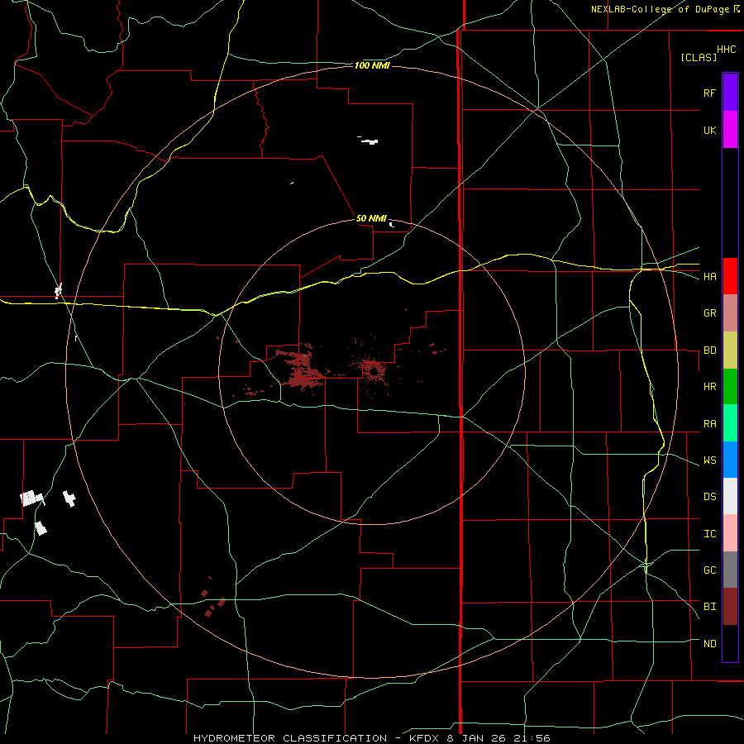
Task: Click the BD legend label
Action: [709, 351]
